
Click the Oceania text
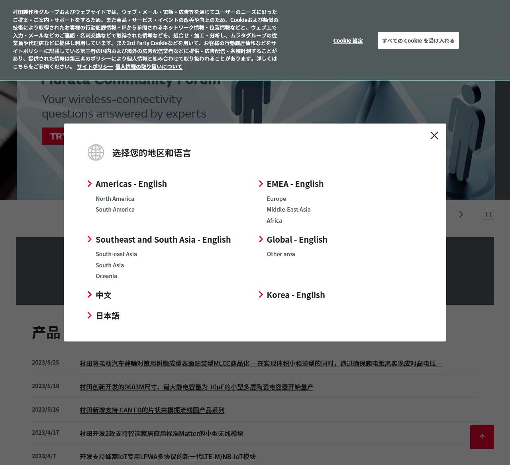[106, 276]
